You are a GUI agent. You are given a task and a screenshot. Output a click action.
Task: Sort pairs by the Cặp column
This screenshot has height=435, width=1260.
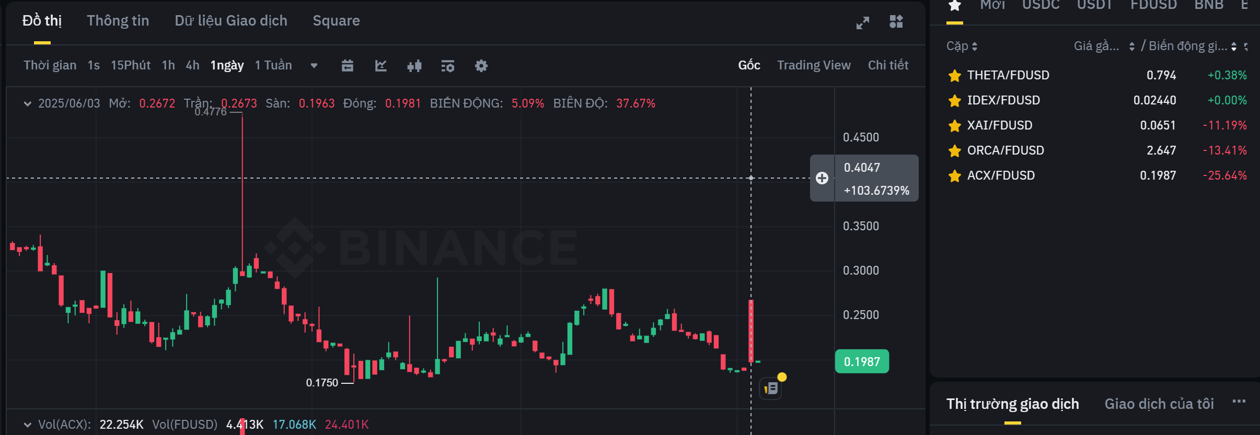(962, 46)
